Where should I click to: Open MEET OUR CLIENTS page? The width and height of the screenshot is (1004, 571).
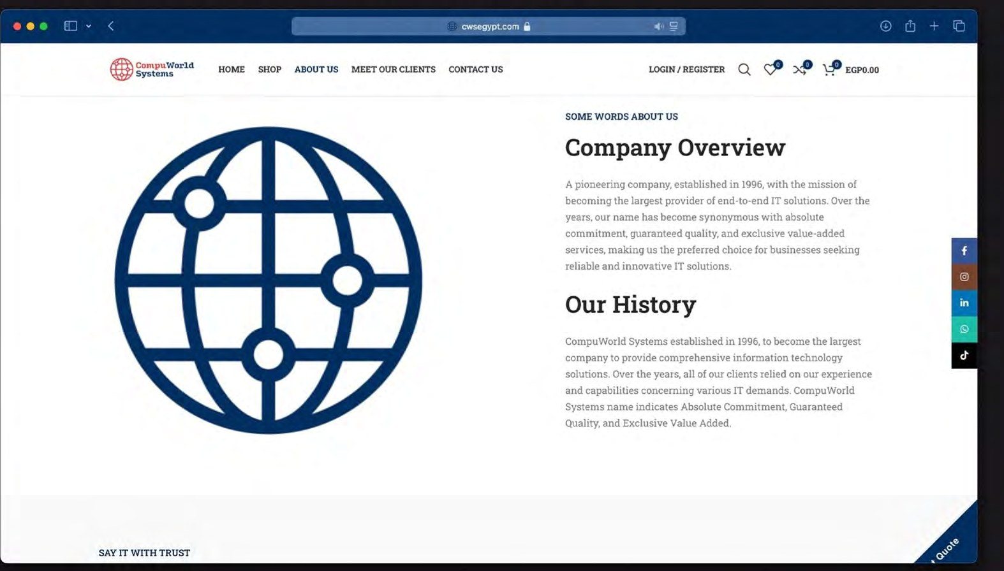[394, 69]
